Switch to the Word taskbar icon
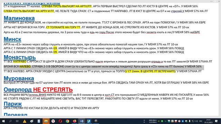 click(x=82, y=121)
